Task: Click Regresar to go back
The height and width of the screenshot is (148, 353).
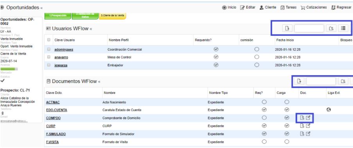Action: 341,7
